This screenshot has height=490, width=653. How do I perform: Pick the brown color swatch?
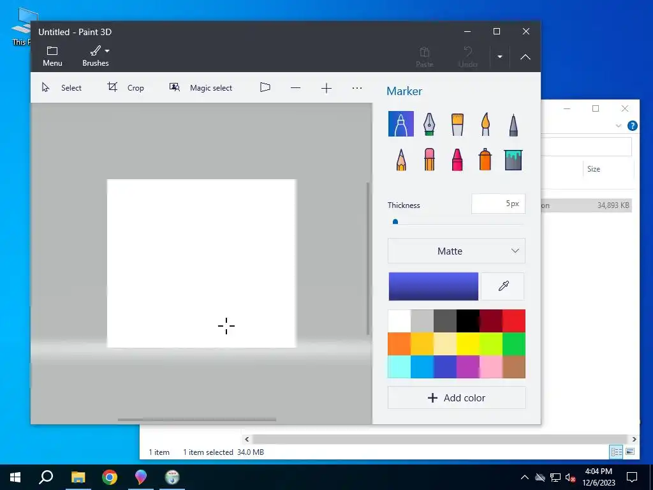coord(514,367)
